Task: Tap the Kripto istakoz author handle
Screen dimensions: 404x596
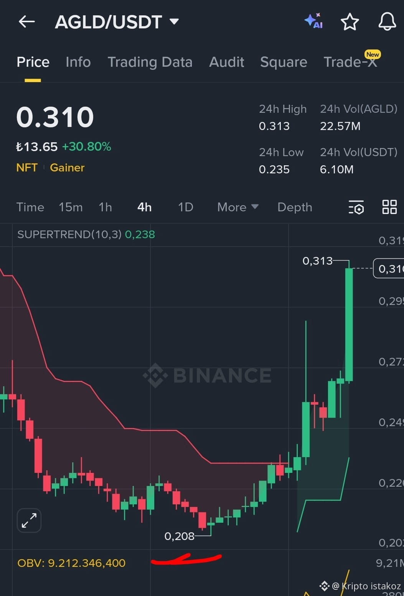Action: click(x=366, y=586)
